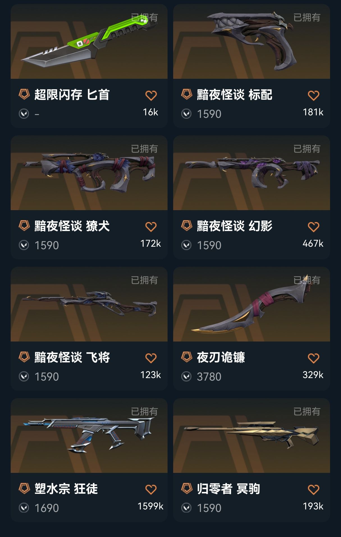This screenshot has width=341, height=537.
Task: Click the 塑水宗 狂徒 title text
Action: click(x=66, y=489)
